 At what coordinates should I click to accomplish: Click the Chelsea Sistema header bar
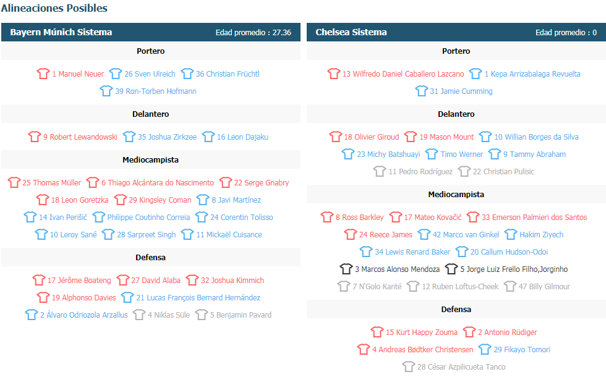click(x=456, y=32)
